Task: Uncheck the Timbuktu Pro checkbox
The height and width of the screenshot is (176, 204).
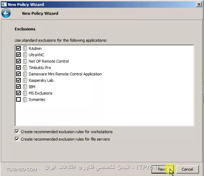Action: click(x=18, y=67)
